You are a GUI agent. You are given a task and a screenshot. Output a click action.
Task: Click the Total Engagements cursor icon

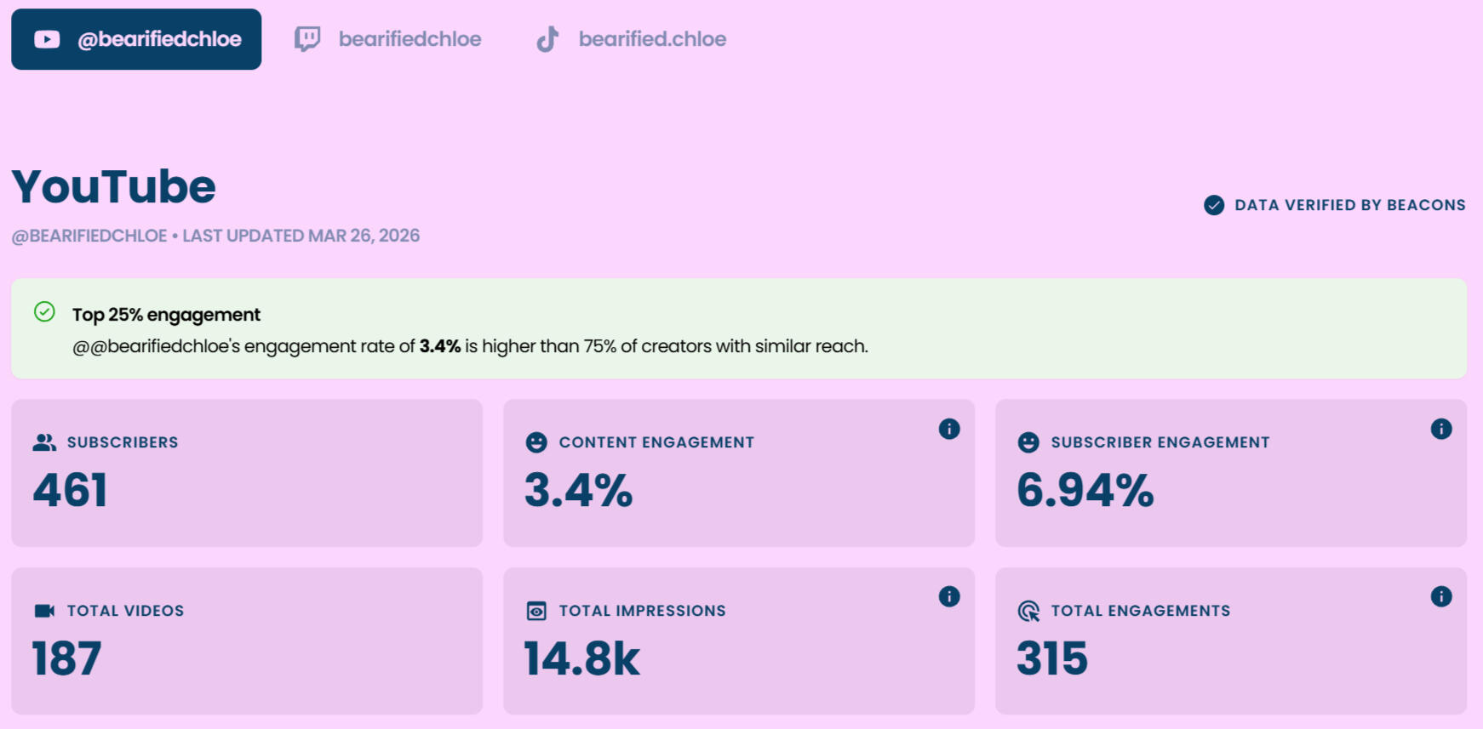(x=1028, y=611)
